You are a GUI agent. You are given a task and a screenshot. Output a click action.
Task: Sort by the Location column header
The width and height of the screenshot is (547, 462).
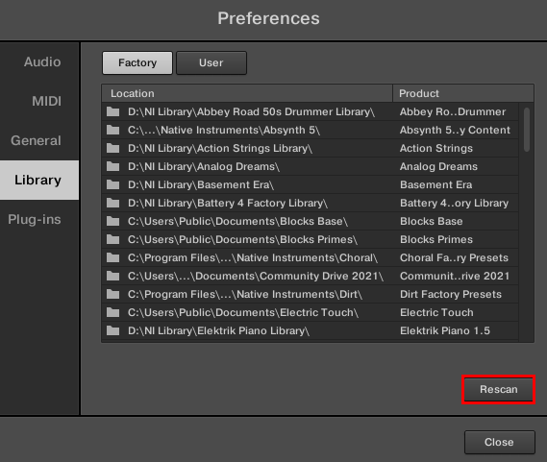247,93
